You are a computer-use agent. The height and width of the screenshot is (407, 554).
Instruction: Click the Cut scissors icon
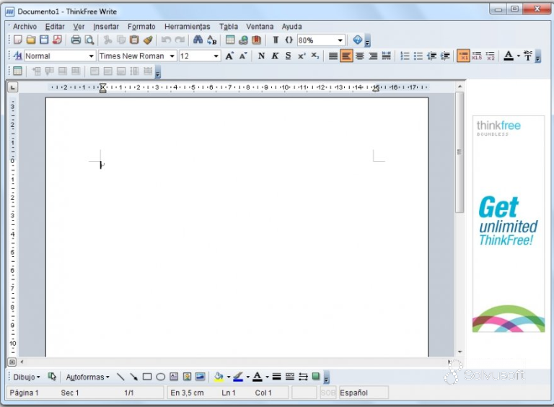(107, 40)
